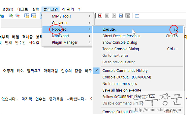Expand NppExport submenu
This screenshot has width=187, height=115.
point(67,36)
